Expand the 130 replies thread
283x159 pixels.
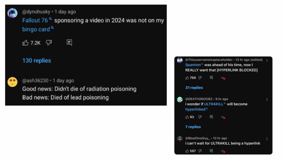click(36, 60)
